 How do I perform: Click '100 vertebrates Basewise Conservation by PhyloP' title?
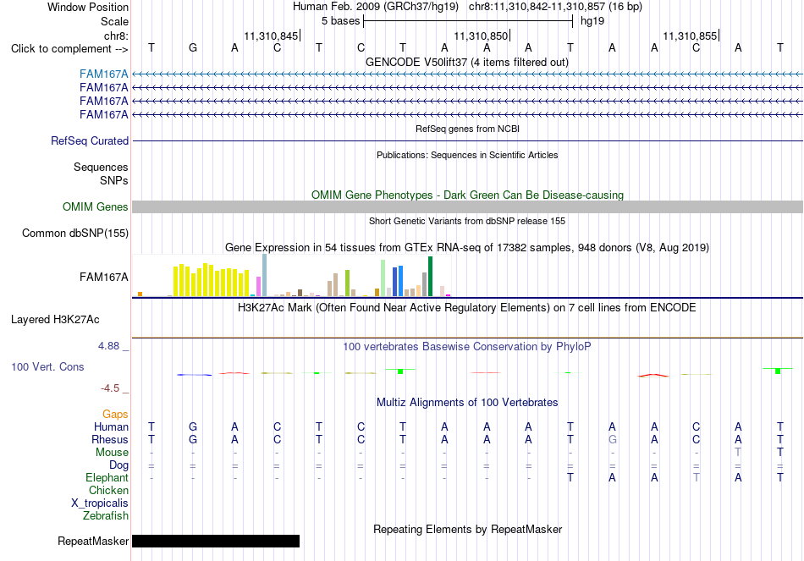(x=466, y=347)
